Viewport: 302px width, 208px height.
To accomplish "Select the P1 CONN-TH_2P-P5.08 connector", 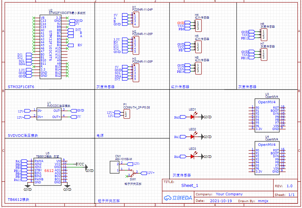I will 127,114.
